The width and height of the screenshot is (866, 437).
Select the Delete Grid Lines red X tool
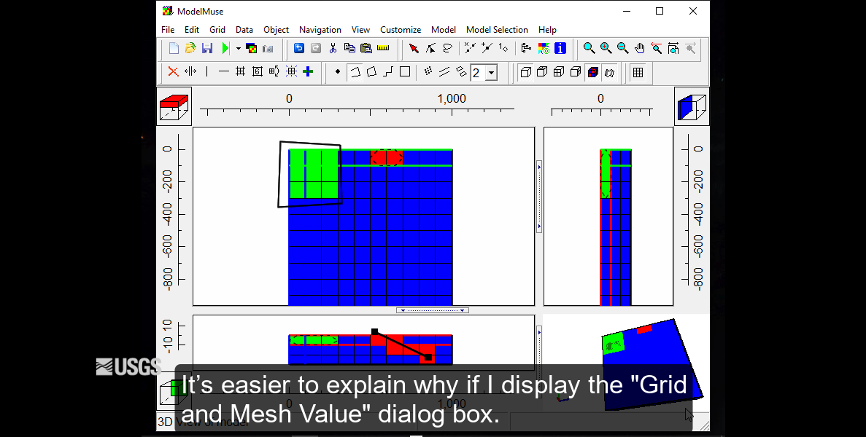(171, 73)
